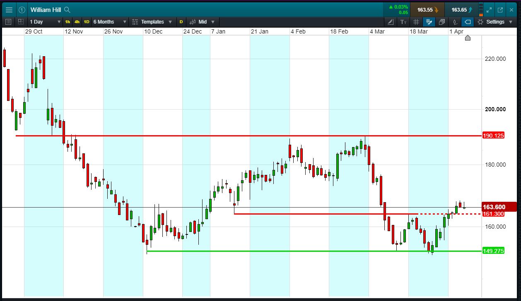Viewport: 521px width, 301px height.
Task: Click the 180.000 price axis label
Action: tap(495, 165)
